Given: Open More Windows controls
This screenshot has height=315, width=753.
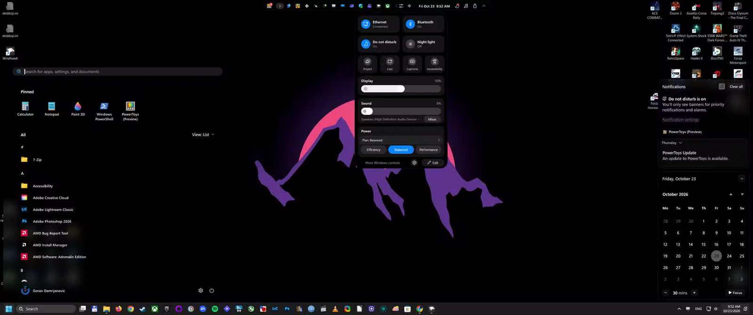Looking at the screenshot, I should (383, 163).
